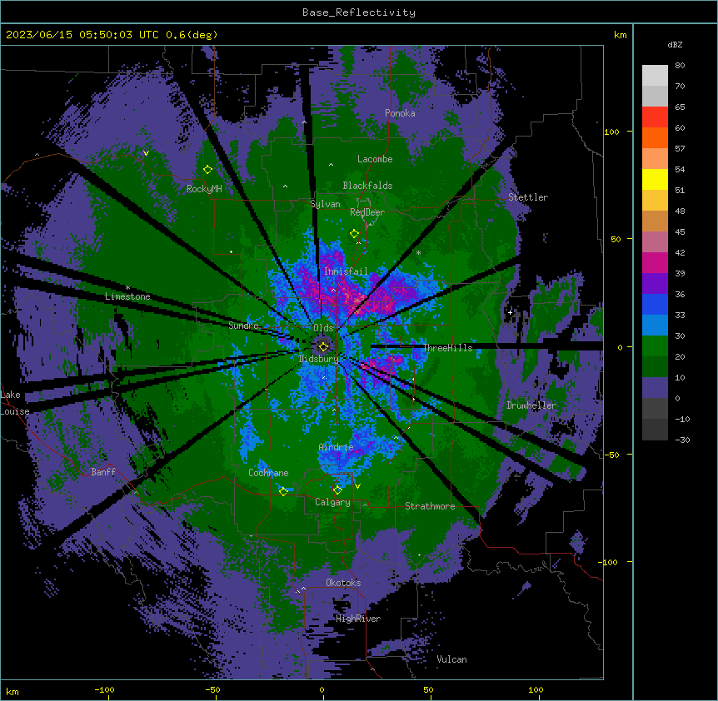
Task: Click the ThreeHills label
Action: click(x=447, y=348)
